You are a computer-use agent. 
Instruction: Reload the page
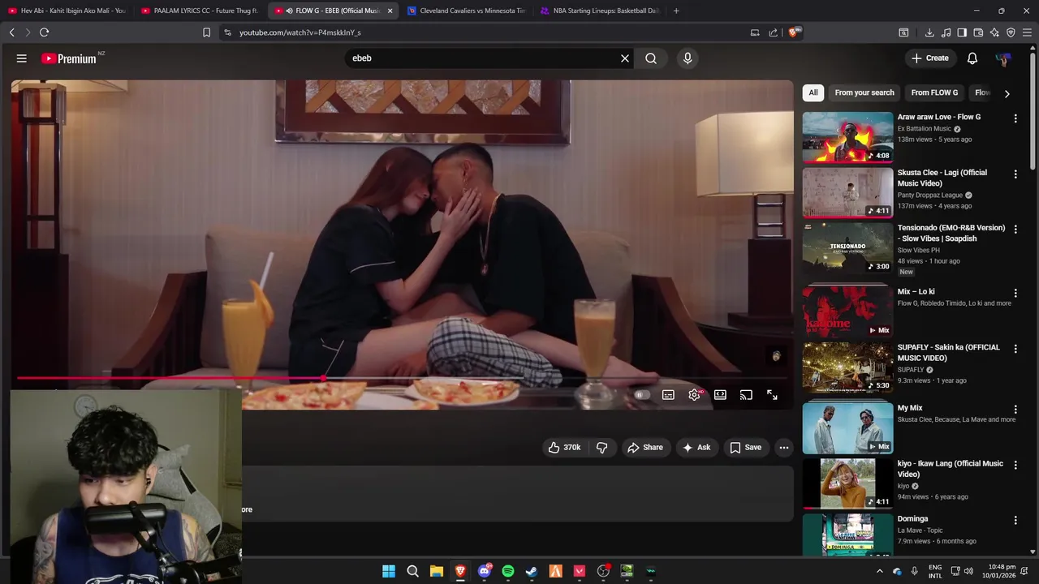[44, 32]
